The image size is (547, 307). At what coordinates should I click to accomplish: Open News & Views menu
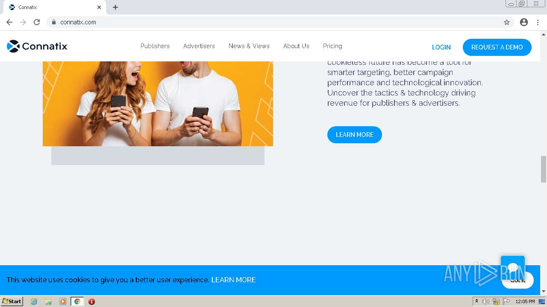point(249,46)
